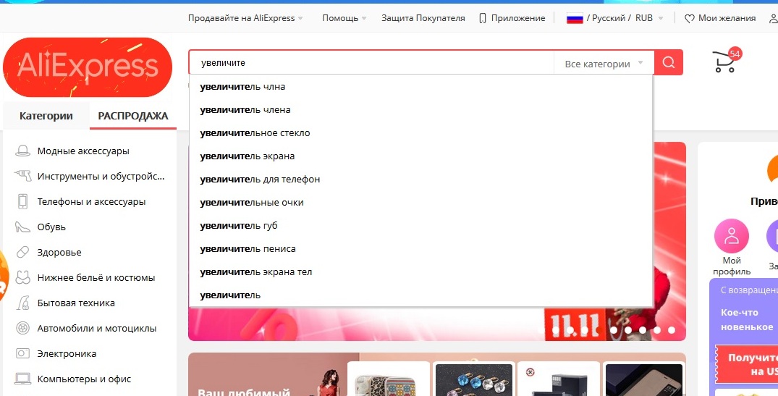The width and height of the screenshot is (778, 396).
Task: Click the Кое-что новенькое promo text
Action: 746,319
